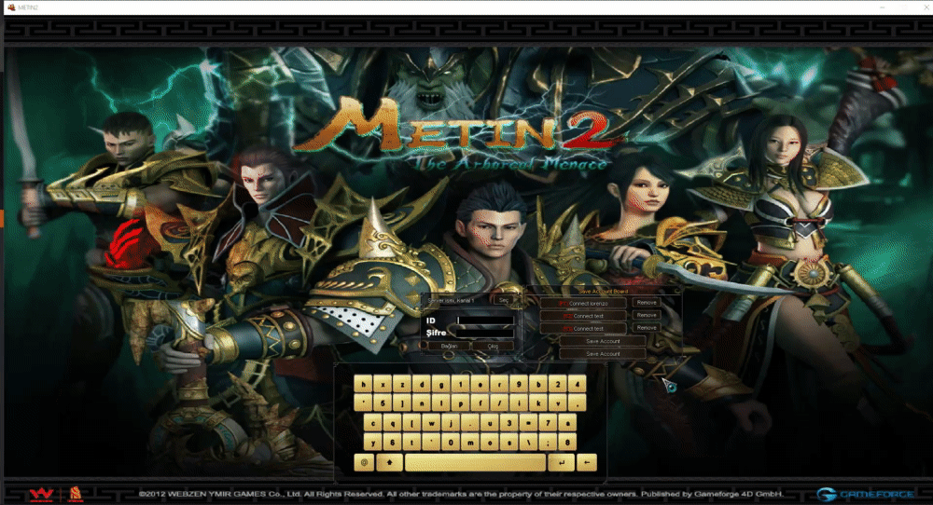Remove the saved lorenzo account

pyautogui.click(x=647, y=303)
